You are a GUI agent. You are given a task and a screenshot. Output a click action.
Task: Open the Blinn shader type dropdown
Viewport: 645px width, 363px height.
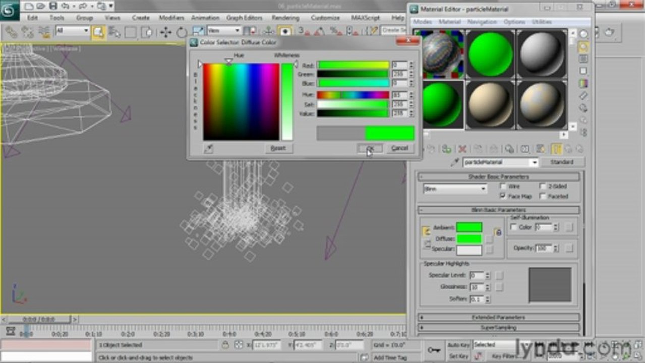(x=455, y=189)
